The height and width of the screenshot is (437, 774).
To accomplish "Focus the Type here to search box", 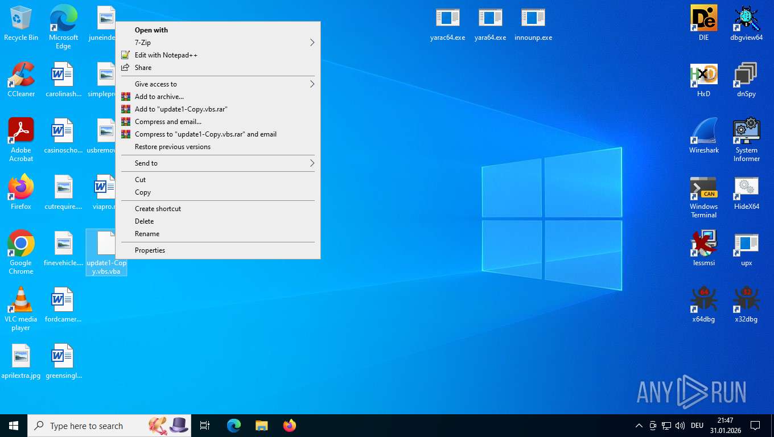I will (x=109, y=426).
